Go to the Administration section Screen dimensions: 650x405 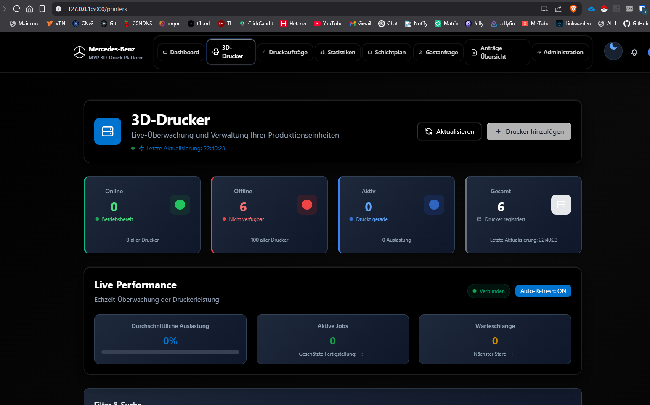pos(560,52)
